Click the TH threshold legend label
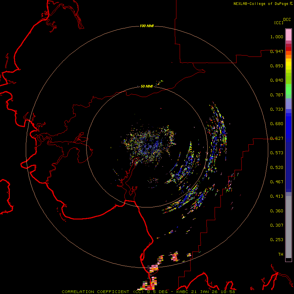 pyautogui.click(x=281, y=254)
